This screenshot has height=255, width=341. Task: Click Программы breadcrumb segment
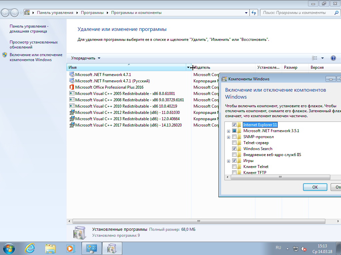(x=92, y=13)
